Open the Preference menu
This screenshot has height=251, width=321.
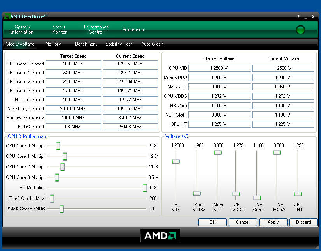click(x=133, y=30)
